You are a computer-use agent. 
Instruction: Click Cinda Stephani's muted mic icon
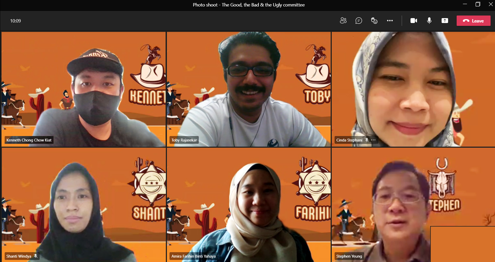[x=367, y=140]
